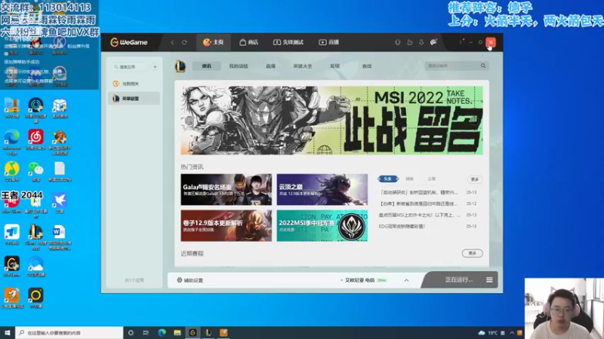Focus the 搜索应用 search field in the sidebar
Image resolution: width=604 pixels, height=339 pixels.
click(x=130, y=67)
